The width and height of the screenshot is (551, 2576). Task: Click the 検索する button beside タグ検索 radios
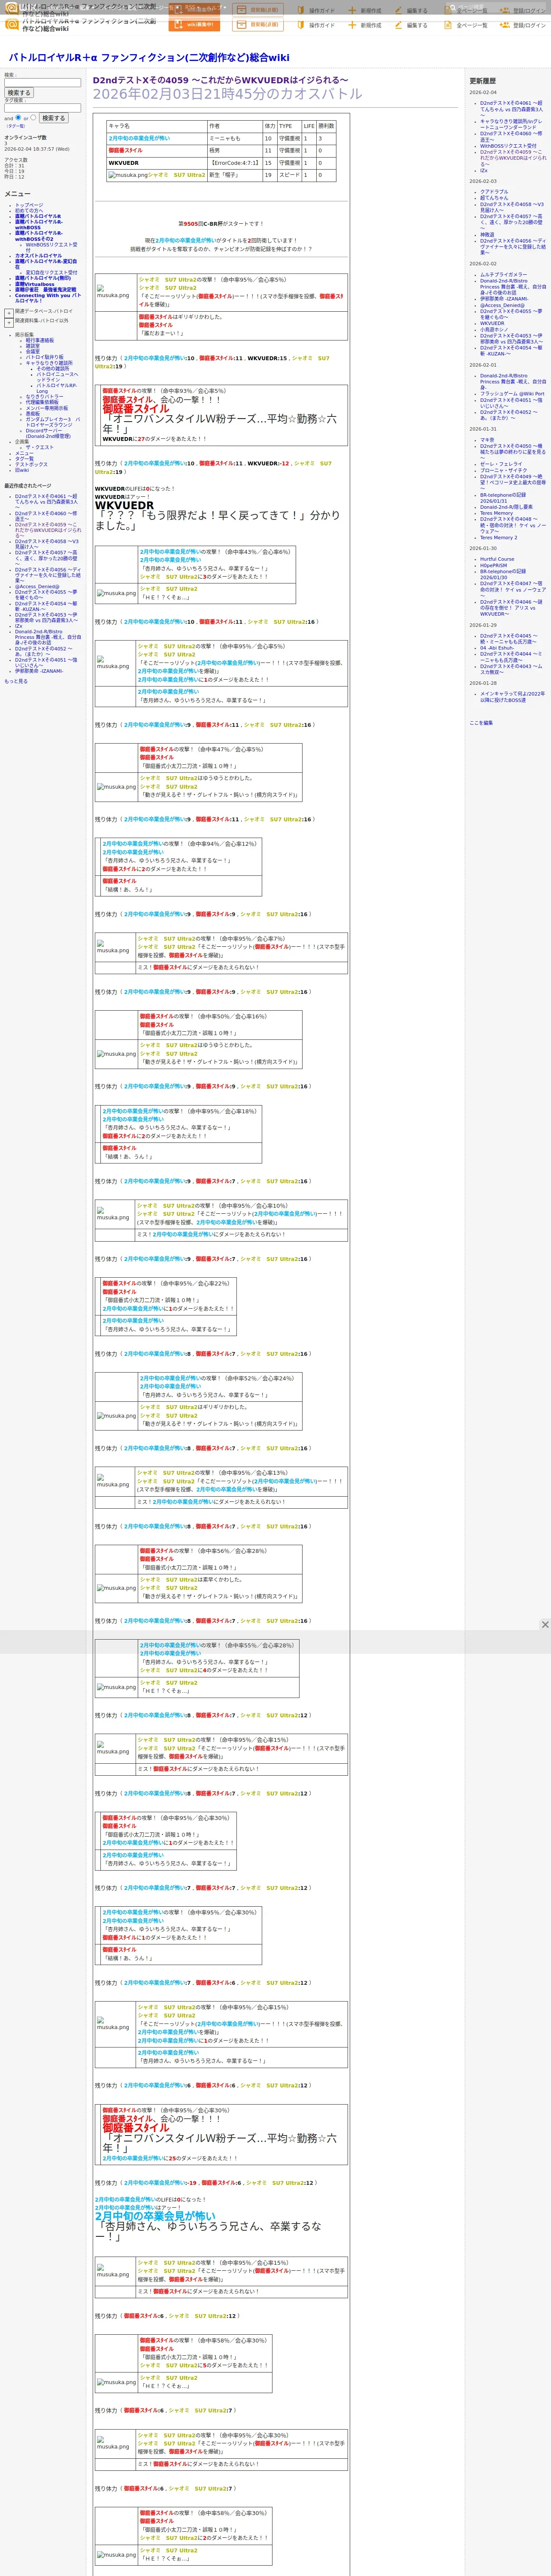[x=53, y=118]
